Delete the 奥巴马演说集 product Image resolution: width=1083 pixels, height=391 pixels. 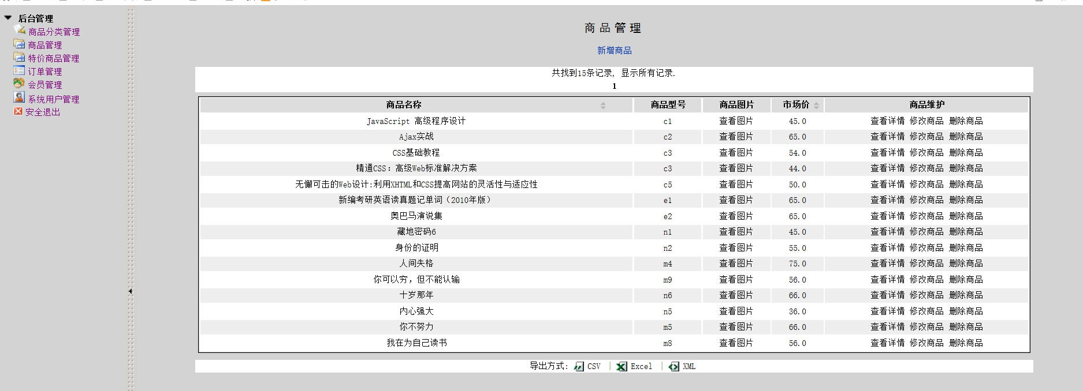pyautogui.click(x=965, y=216)
